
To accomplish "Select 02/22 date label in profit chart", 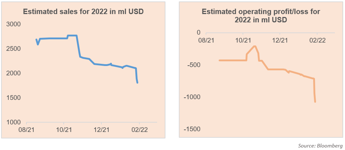I will (317, 40).
